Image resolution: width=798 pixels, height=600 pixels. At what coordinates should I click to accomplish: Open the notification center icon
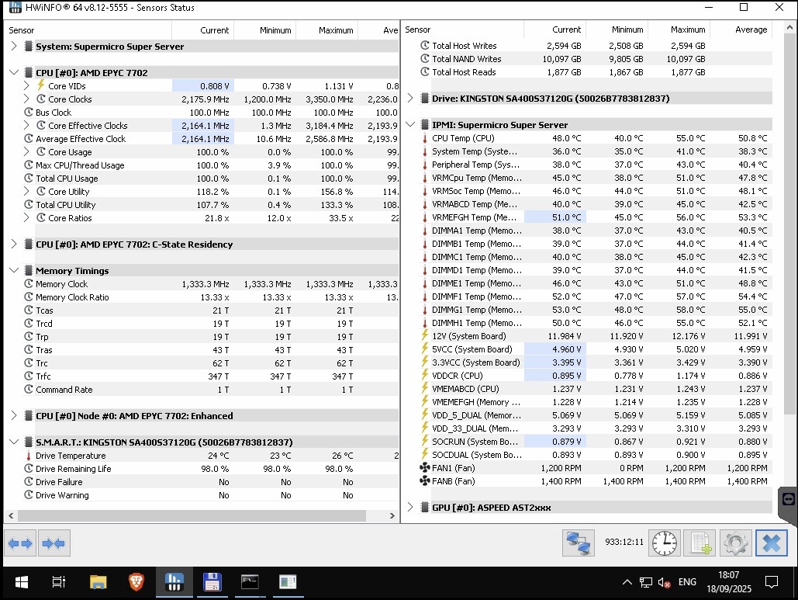pos(772,582)
